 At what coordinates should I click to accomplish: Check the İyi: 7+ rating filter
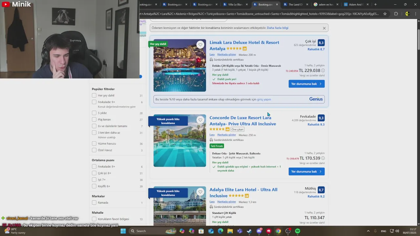pyautogui.click(x=94, y=180)
